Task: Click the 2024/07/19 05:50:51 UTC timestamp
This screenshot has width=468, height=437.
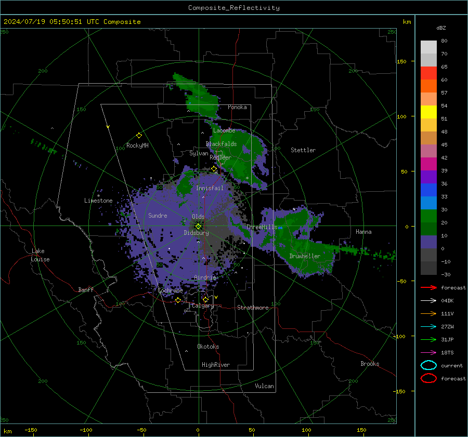Action: pyautogui.click(x=72, y=22)
